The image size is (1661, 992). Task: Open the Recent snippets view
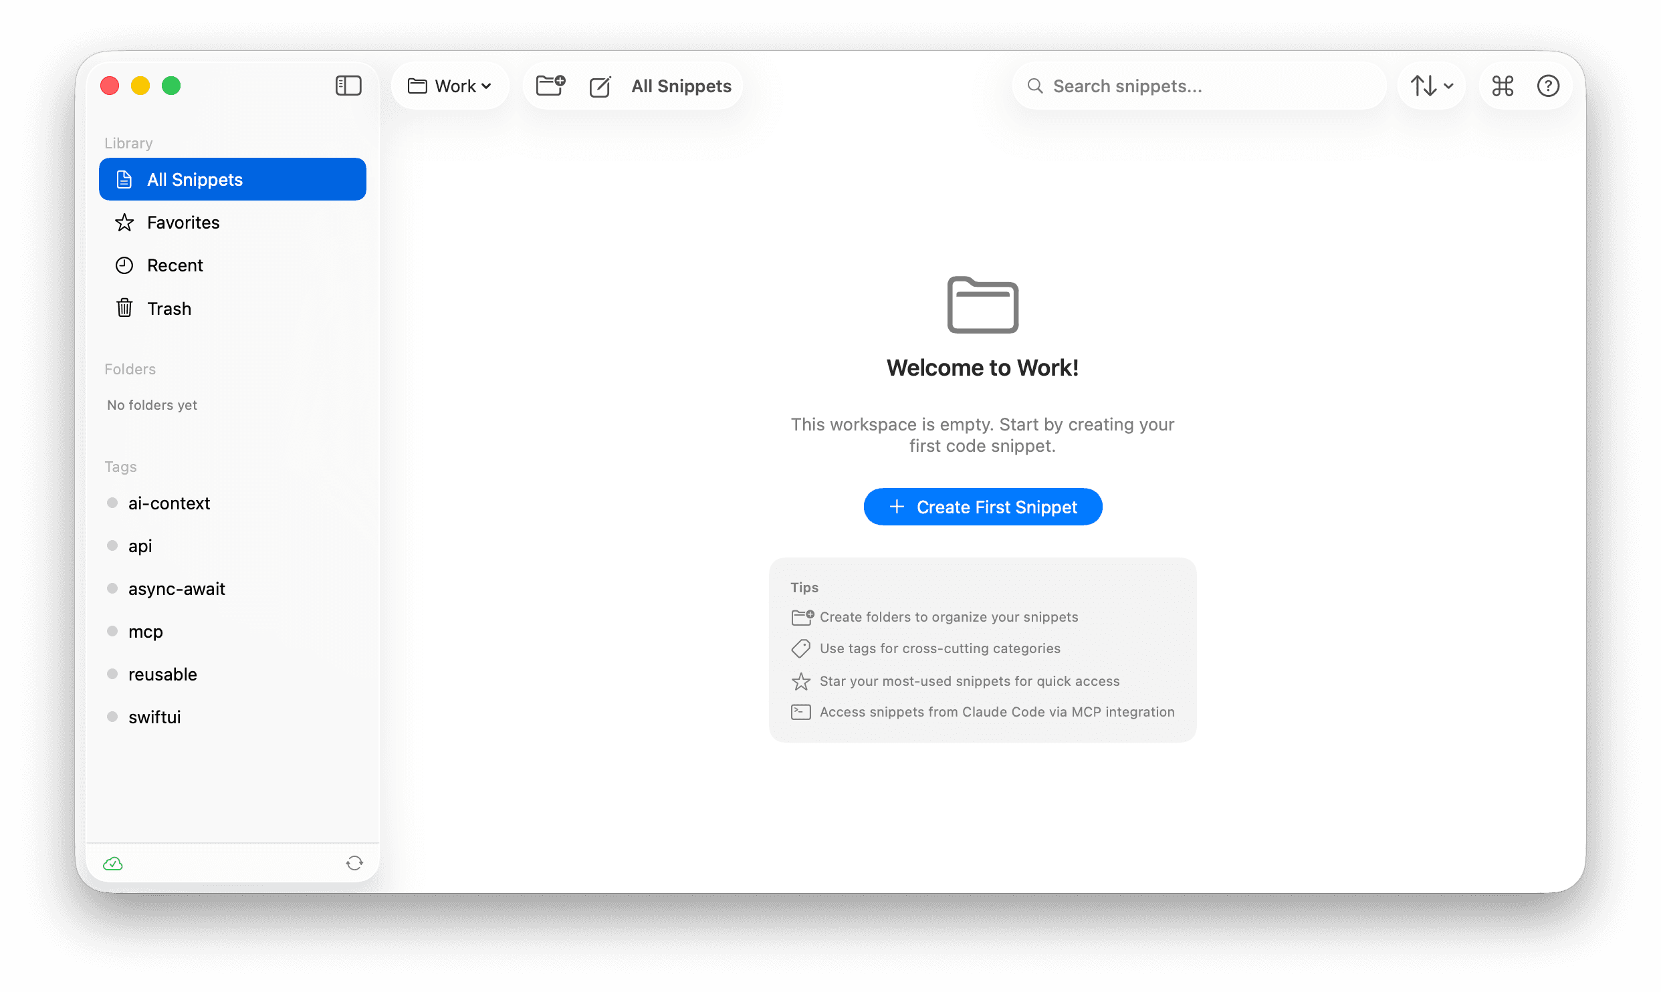tap(175, 265)
